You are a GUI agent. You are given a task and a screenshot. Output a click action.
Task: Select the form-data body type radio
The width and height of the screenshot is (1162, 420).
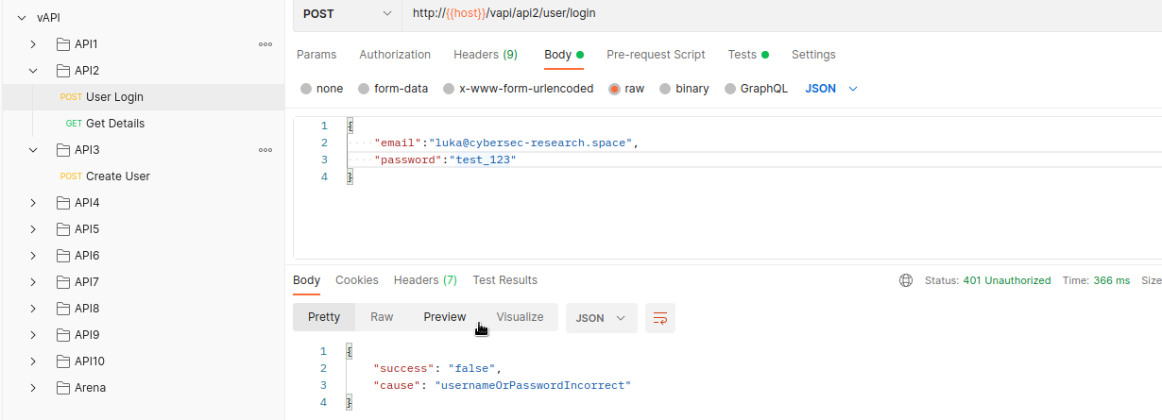tap(364, 89)
